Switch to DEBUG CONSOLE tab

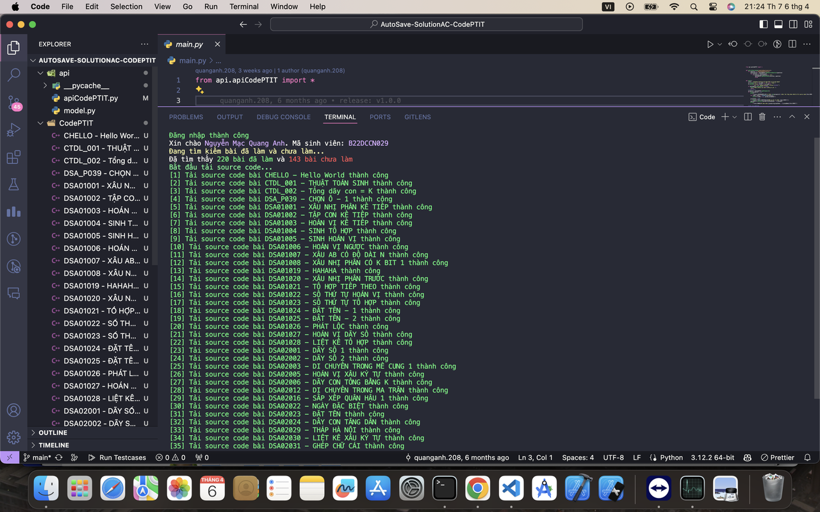(283, 117)
